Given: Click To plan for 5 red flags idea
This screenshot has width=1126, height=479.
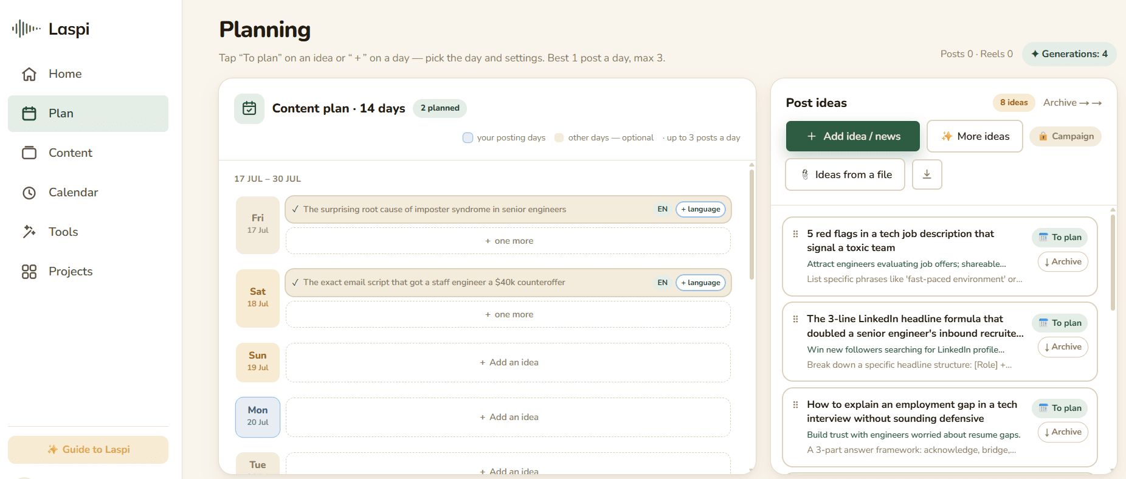Looking at the screenshot, I should coord(1060,237).
